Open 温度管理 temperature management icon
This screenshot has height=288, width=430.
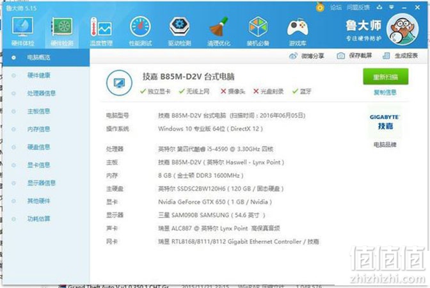point(101,31)
